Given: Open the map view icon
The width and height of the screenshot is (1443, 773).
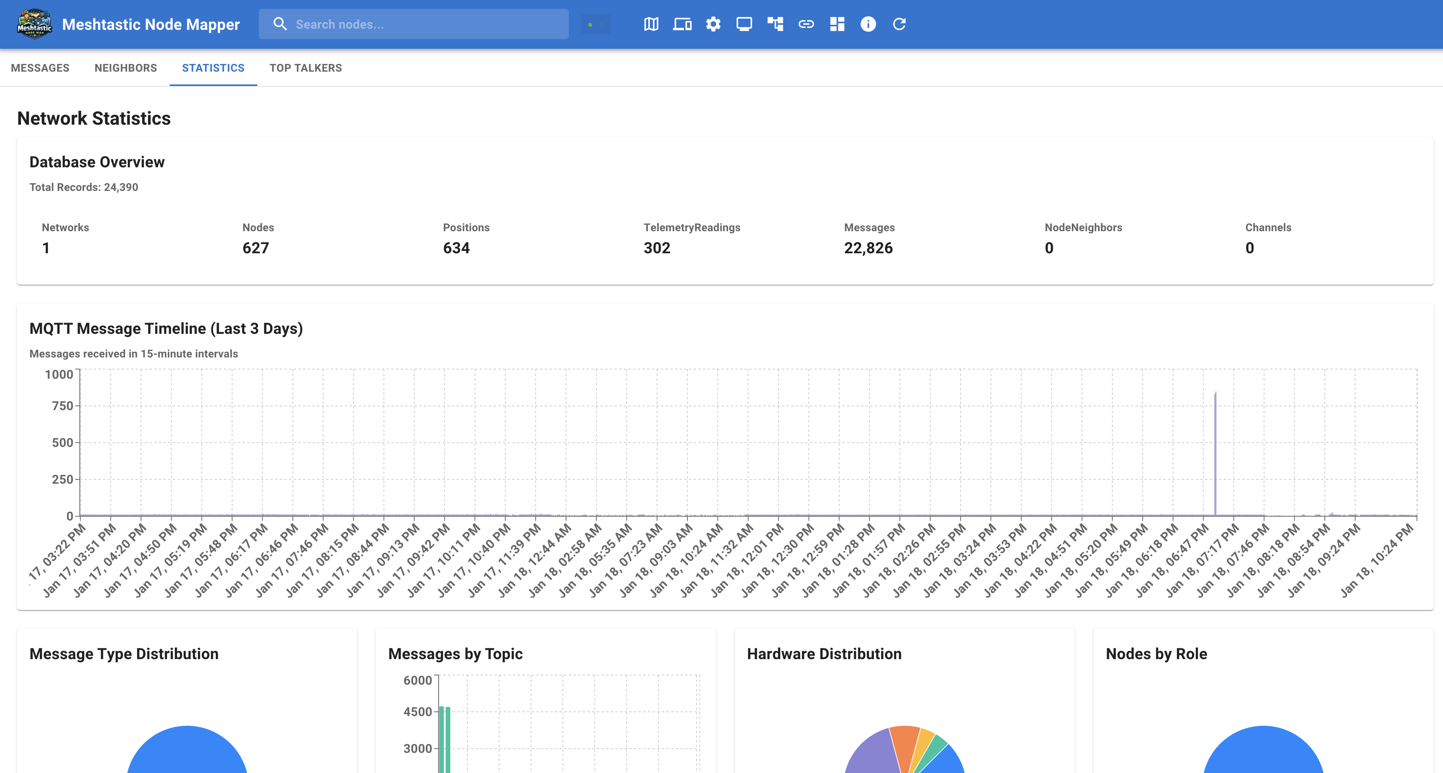Looking at the screenshot, I should (x=651, y=24).
